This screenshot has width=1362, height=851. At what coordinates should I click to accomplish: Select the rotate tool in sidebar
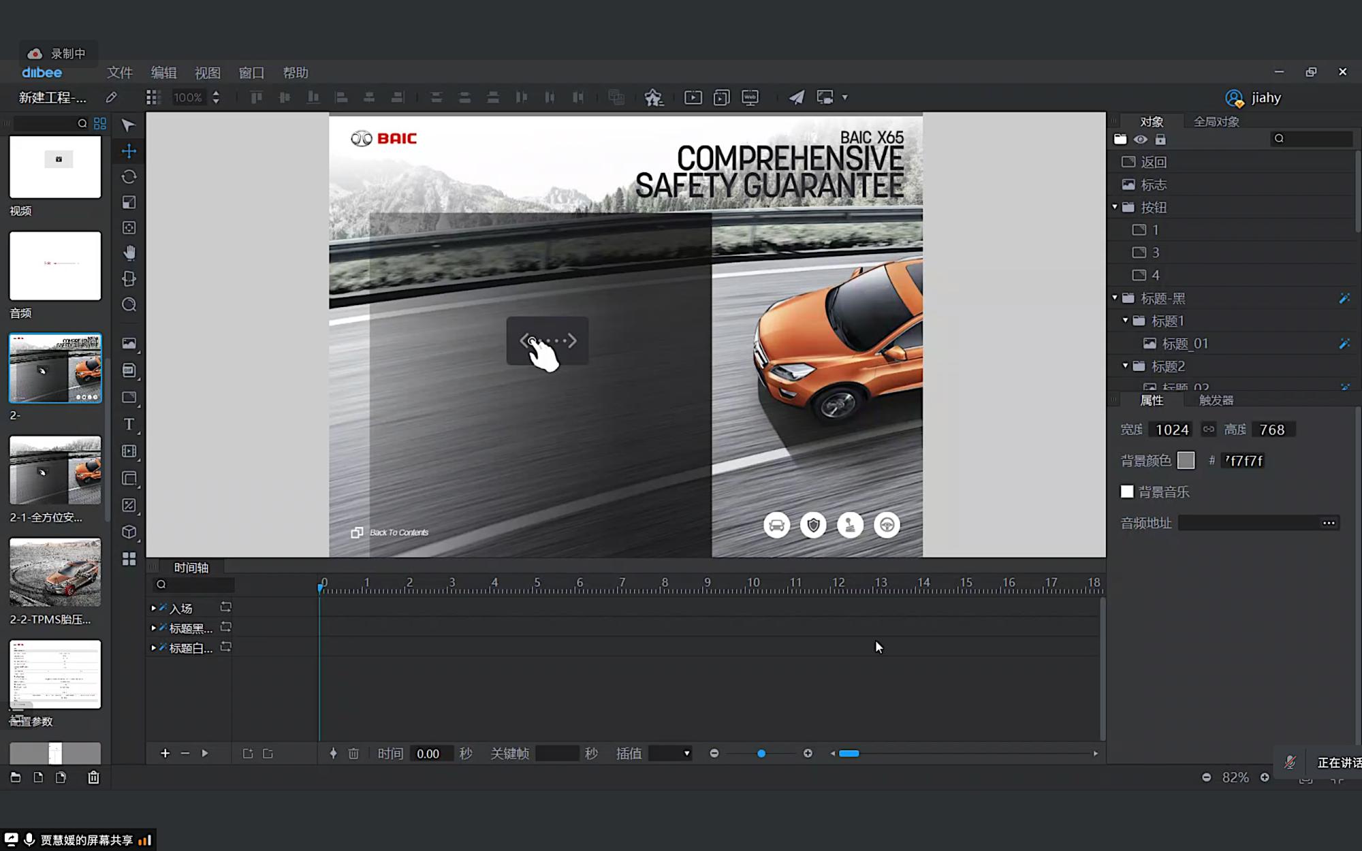coord(129,177)
